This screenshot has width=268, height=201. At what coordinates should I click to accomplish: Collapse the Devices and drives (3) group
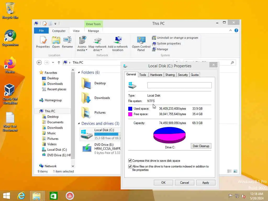79,124
